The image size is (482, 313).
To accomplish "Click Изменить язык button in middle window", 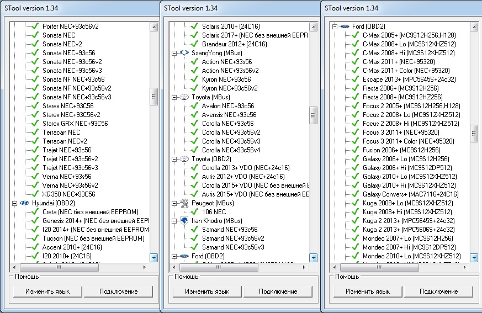I will click(x=207, y=291).
